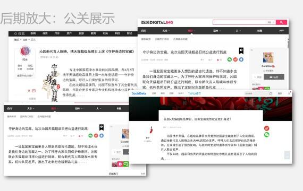The height and width of the screenshot is (191, 303).
Task: Click into the DIGITALING search input field
Action: click(x=244, y=22)
